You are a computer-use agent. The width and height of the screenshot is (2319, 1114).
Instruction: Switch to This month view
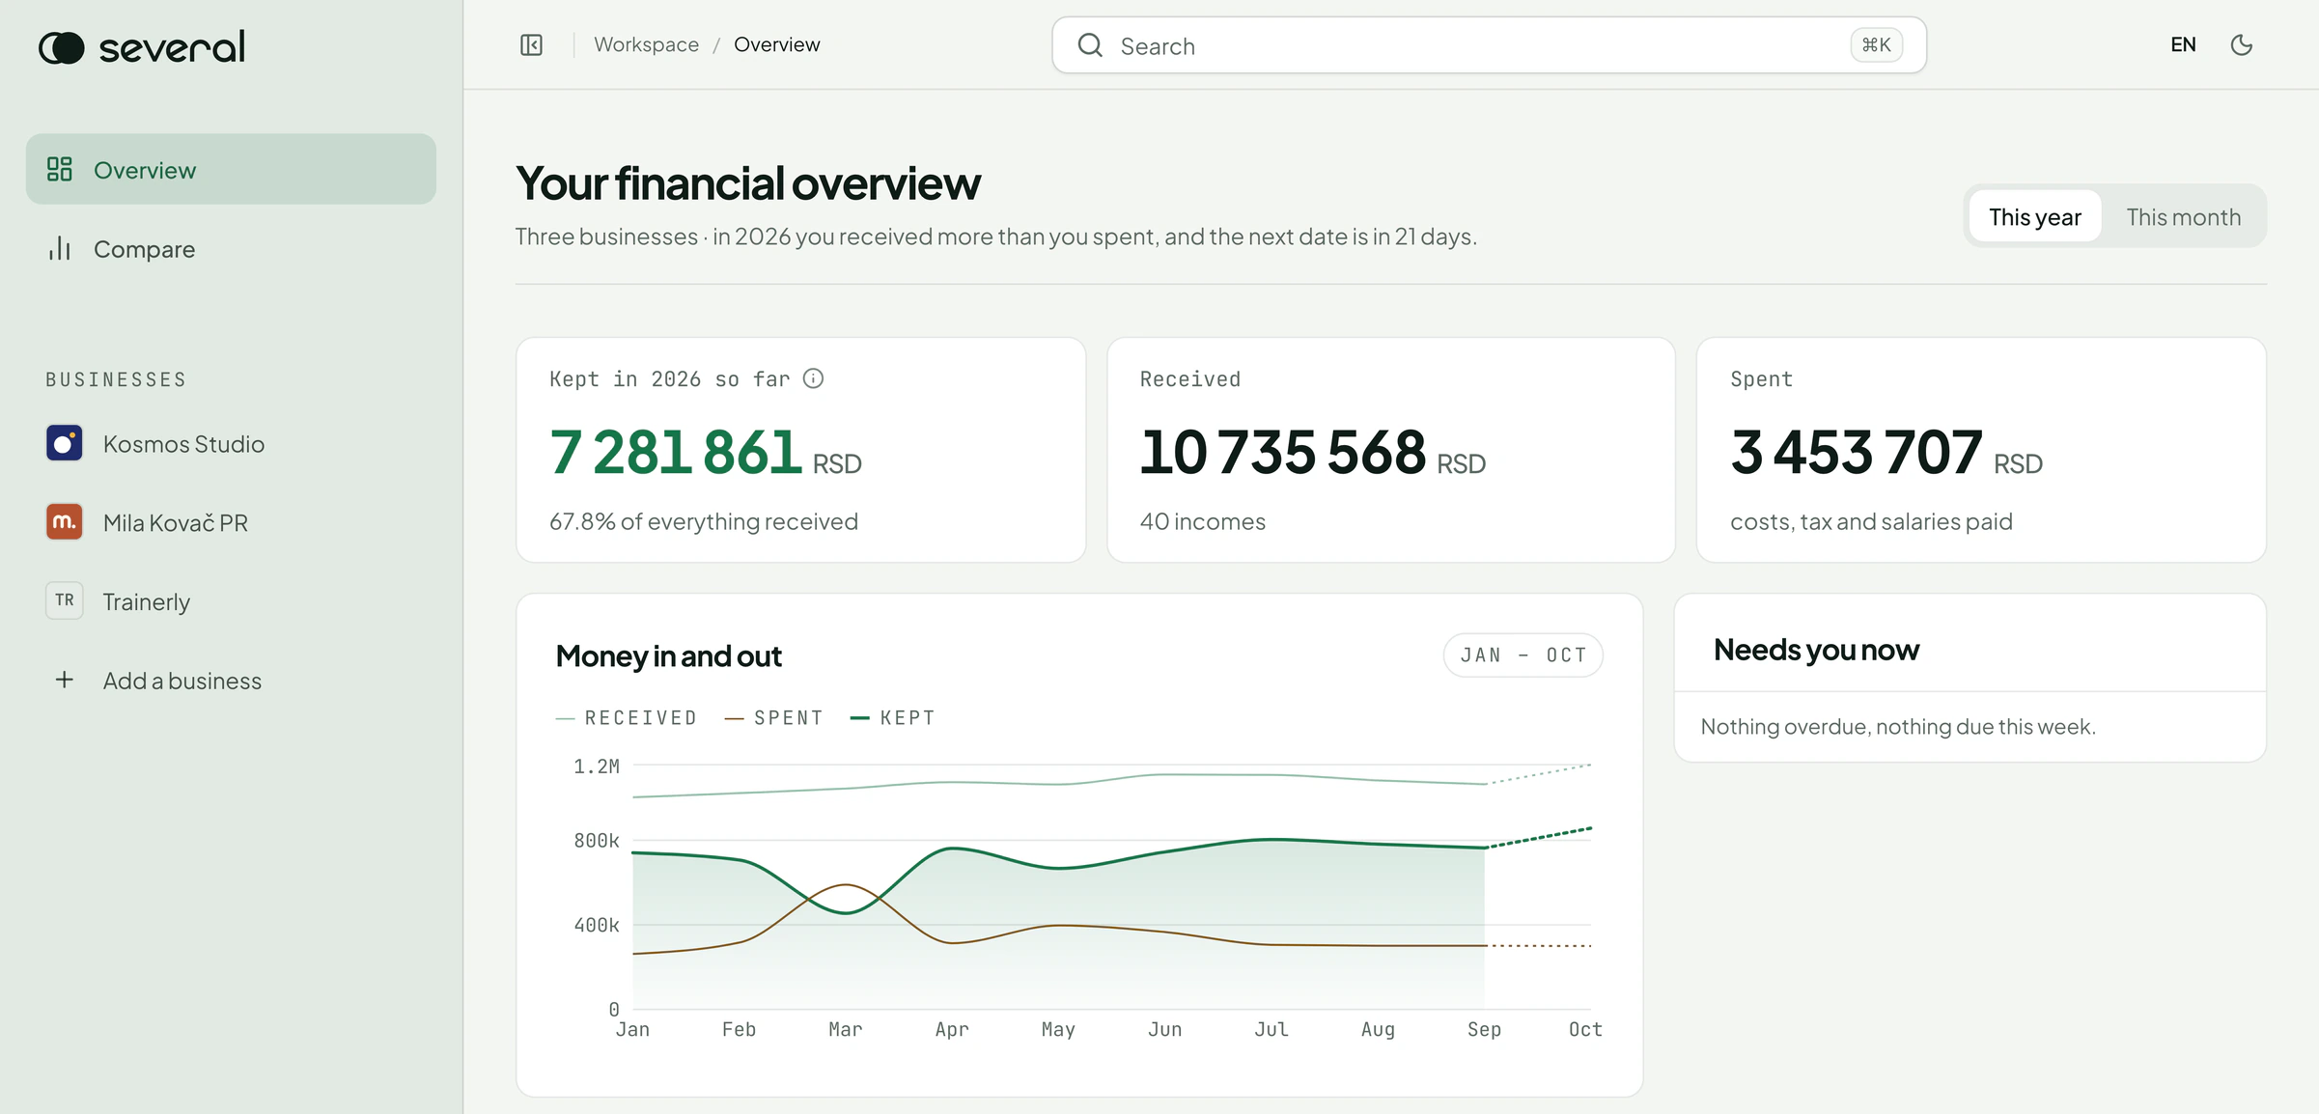[2183, 216]
